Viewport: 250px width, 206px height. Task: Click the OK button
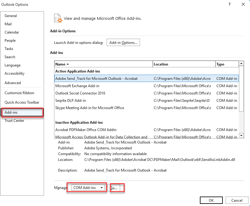211,200
